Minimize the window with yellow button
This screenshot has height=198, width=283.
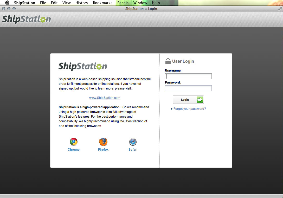pyautogui.click(x=9, y=9)
